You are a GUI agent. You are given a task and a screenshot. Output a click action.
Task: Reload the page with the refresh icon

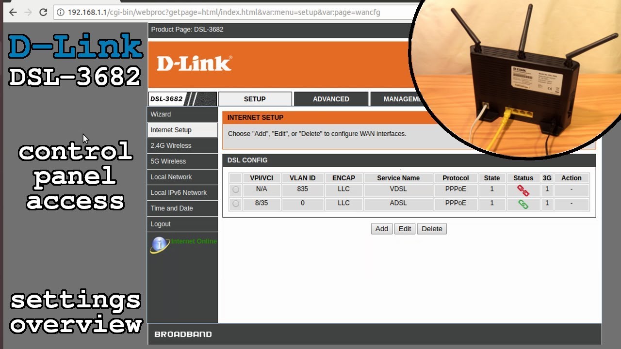43,12
